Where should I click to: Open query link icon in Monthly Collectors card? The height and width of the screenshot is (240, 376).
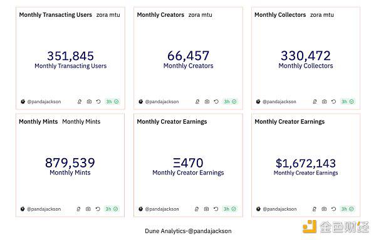315,102
